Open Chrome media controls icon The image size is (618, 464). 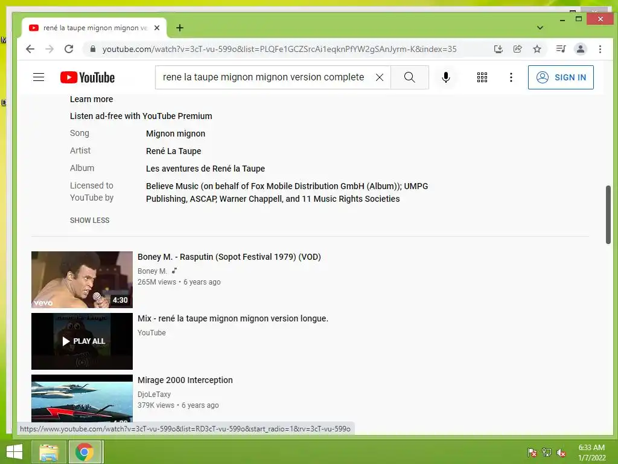561,49
